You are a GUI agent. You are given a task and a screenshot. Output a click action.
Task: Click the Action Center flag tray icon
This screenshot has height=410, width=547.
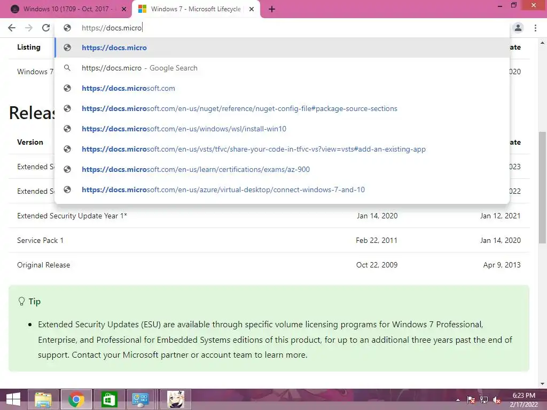(x=471, y=400)
